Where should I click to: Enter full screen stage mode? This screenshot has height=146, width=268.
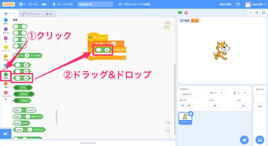[x=263, y=13]
